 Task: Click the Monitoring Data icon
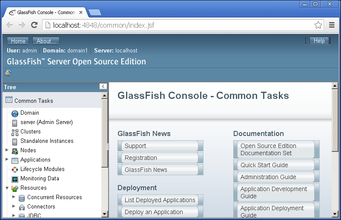pyautogui.click(x=15, y=179)
